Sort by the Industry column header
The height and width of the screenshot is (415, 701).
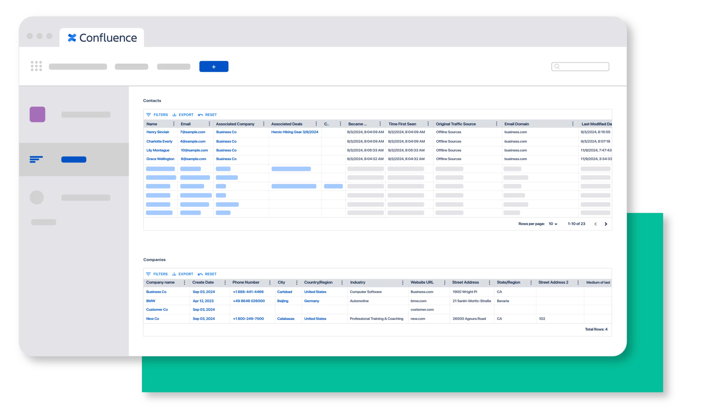pos(358,282)
